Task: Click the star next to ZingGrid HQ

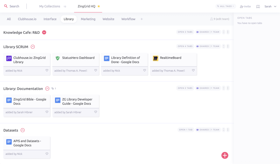Action: [x=99, y=6]
